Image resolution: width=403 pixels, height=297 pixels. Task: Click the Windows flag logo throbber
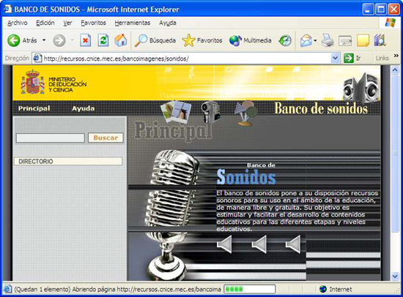pos(390,23)
